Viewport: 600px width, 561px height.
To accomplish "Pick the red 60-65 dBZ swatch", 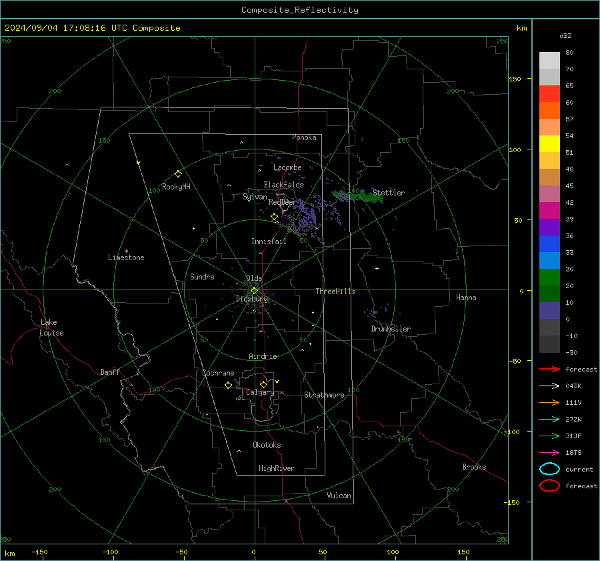I will tap(549, 94).
